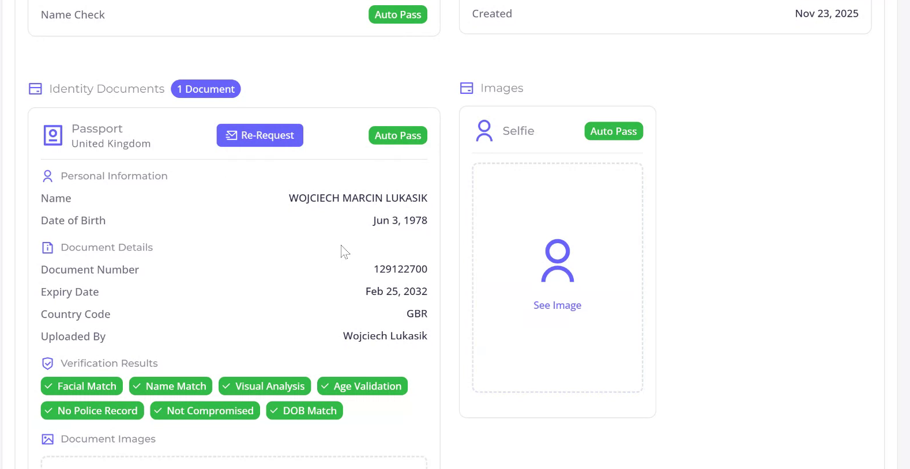The height and width of the screenshot is (469, 910).
Task: Click the Personal Information user icon
Action: 48,176
